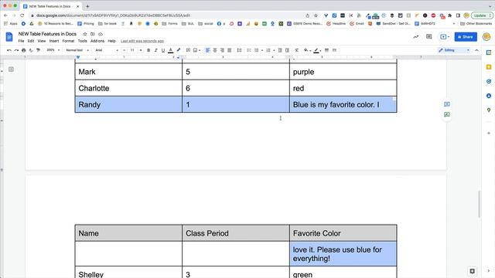Toggle bold formatting
This screenshot has height=278, width=495.
[148, 50]
